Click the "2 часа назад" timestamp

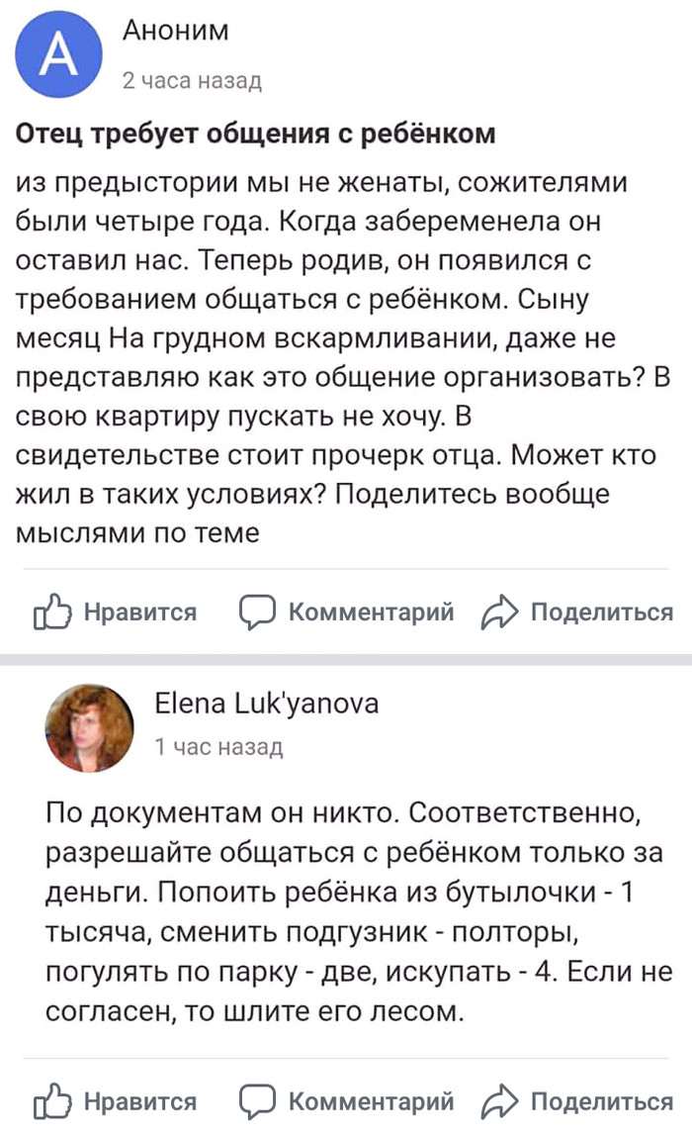[x=191, y=81]
